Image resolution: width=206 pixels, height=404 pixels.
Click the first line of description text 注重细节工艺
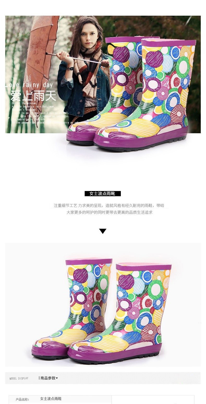(x=109, y=205)
